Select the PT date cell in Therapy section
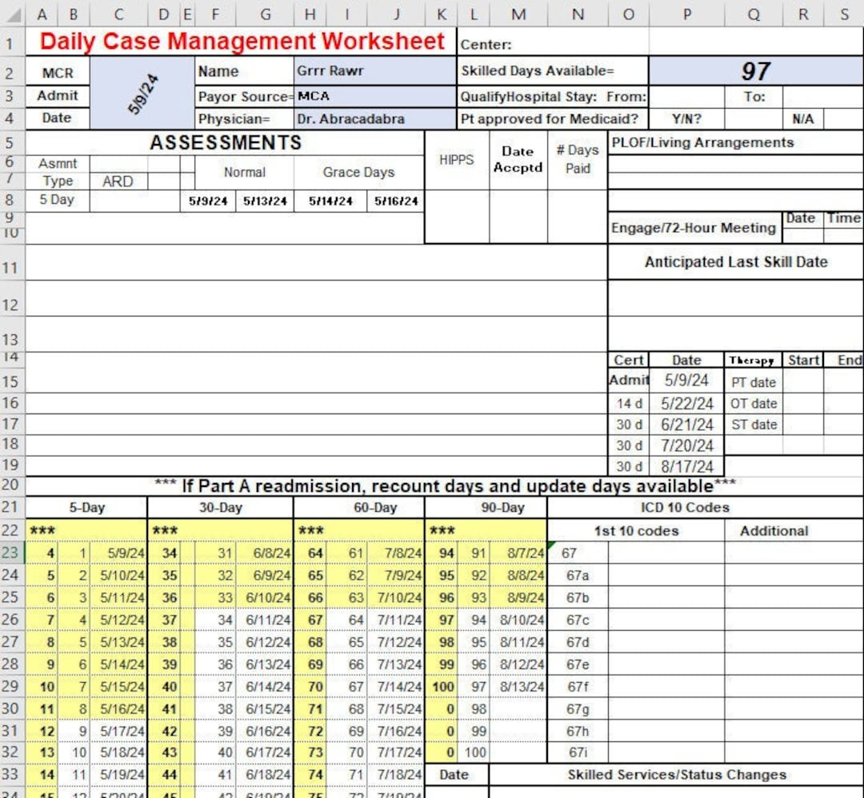This screenshot has width=864, height=798. pos(754,382)
